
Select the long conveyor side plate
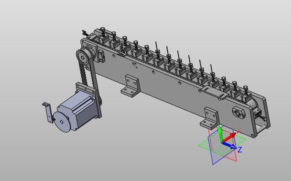[x=167, y=89]
